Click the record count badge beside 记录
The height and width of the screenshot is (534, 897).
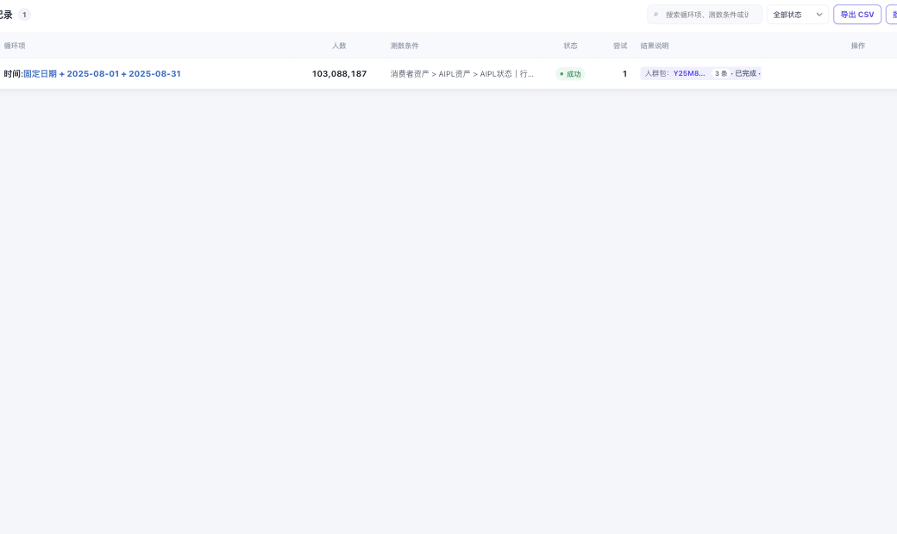point(24,15)
